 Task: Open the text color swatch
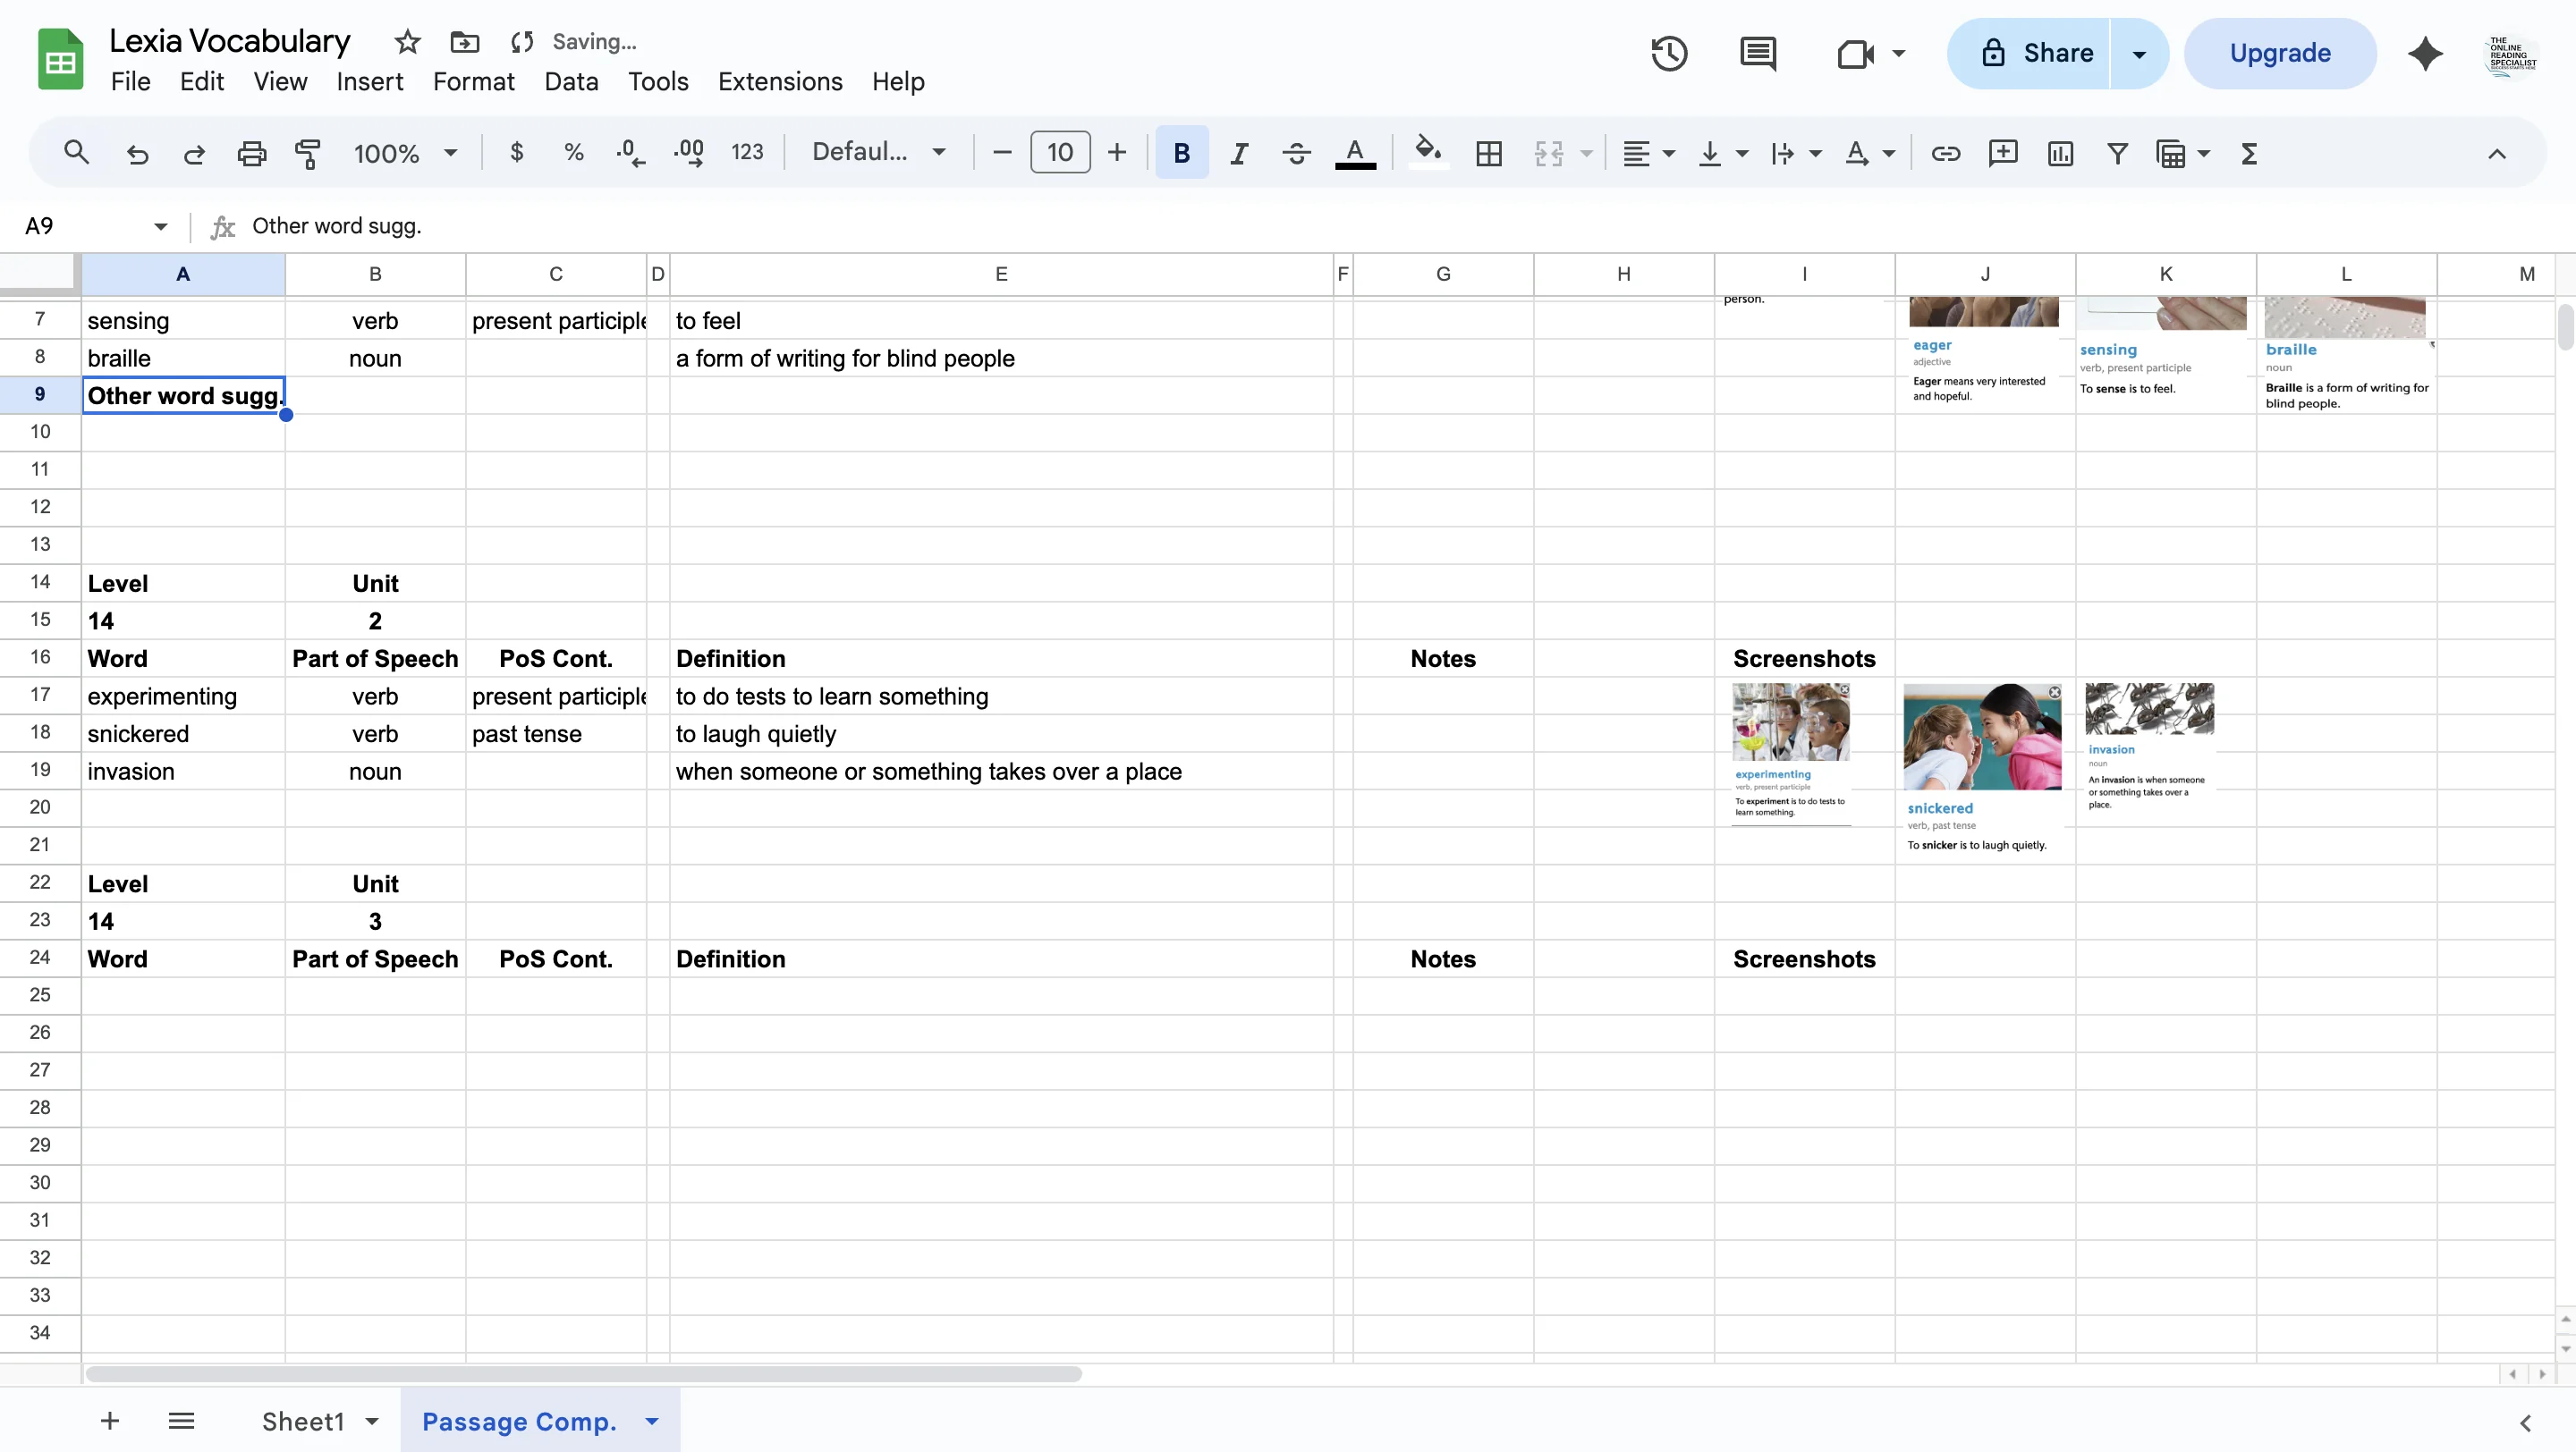pyautogui.click(x=1355, y=153)
